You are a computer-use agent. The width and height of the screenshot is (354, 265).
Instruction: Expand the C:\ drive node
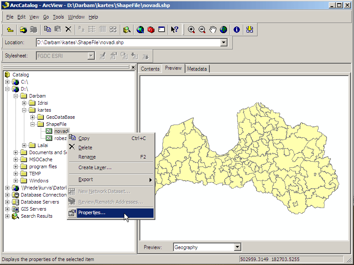click(7, 82)
